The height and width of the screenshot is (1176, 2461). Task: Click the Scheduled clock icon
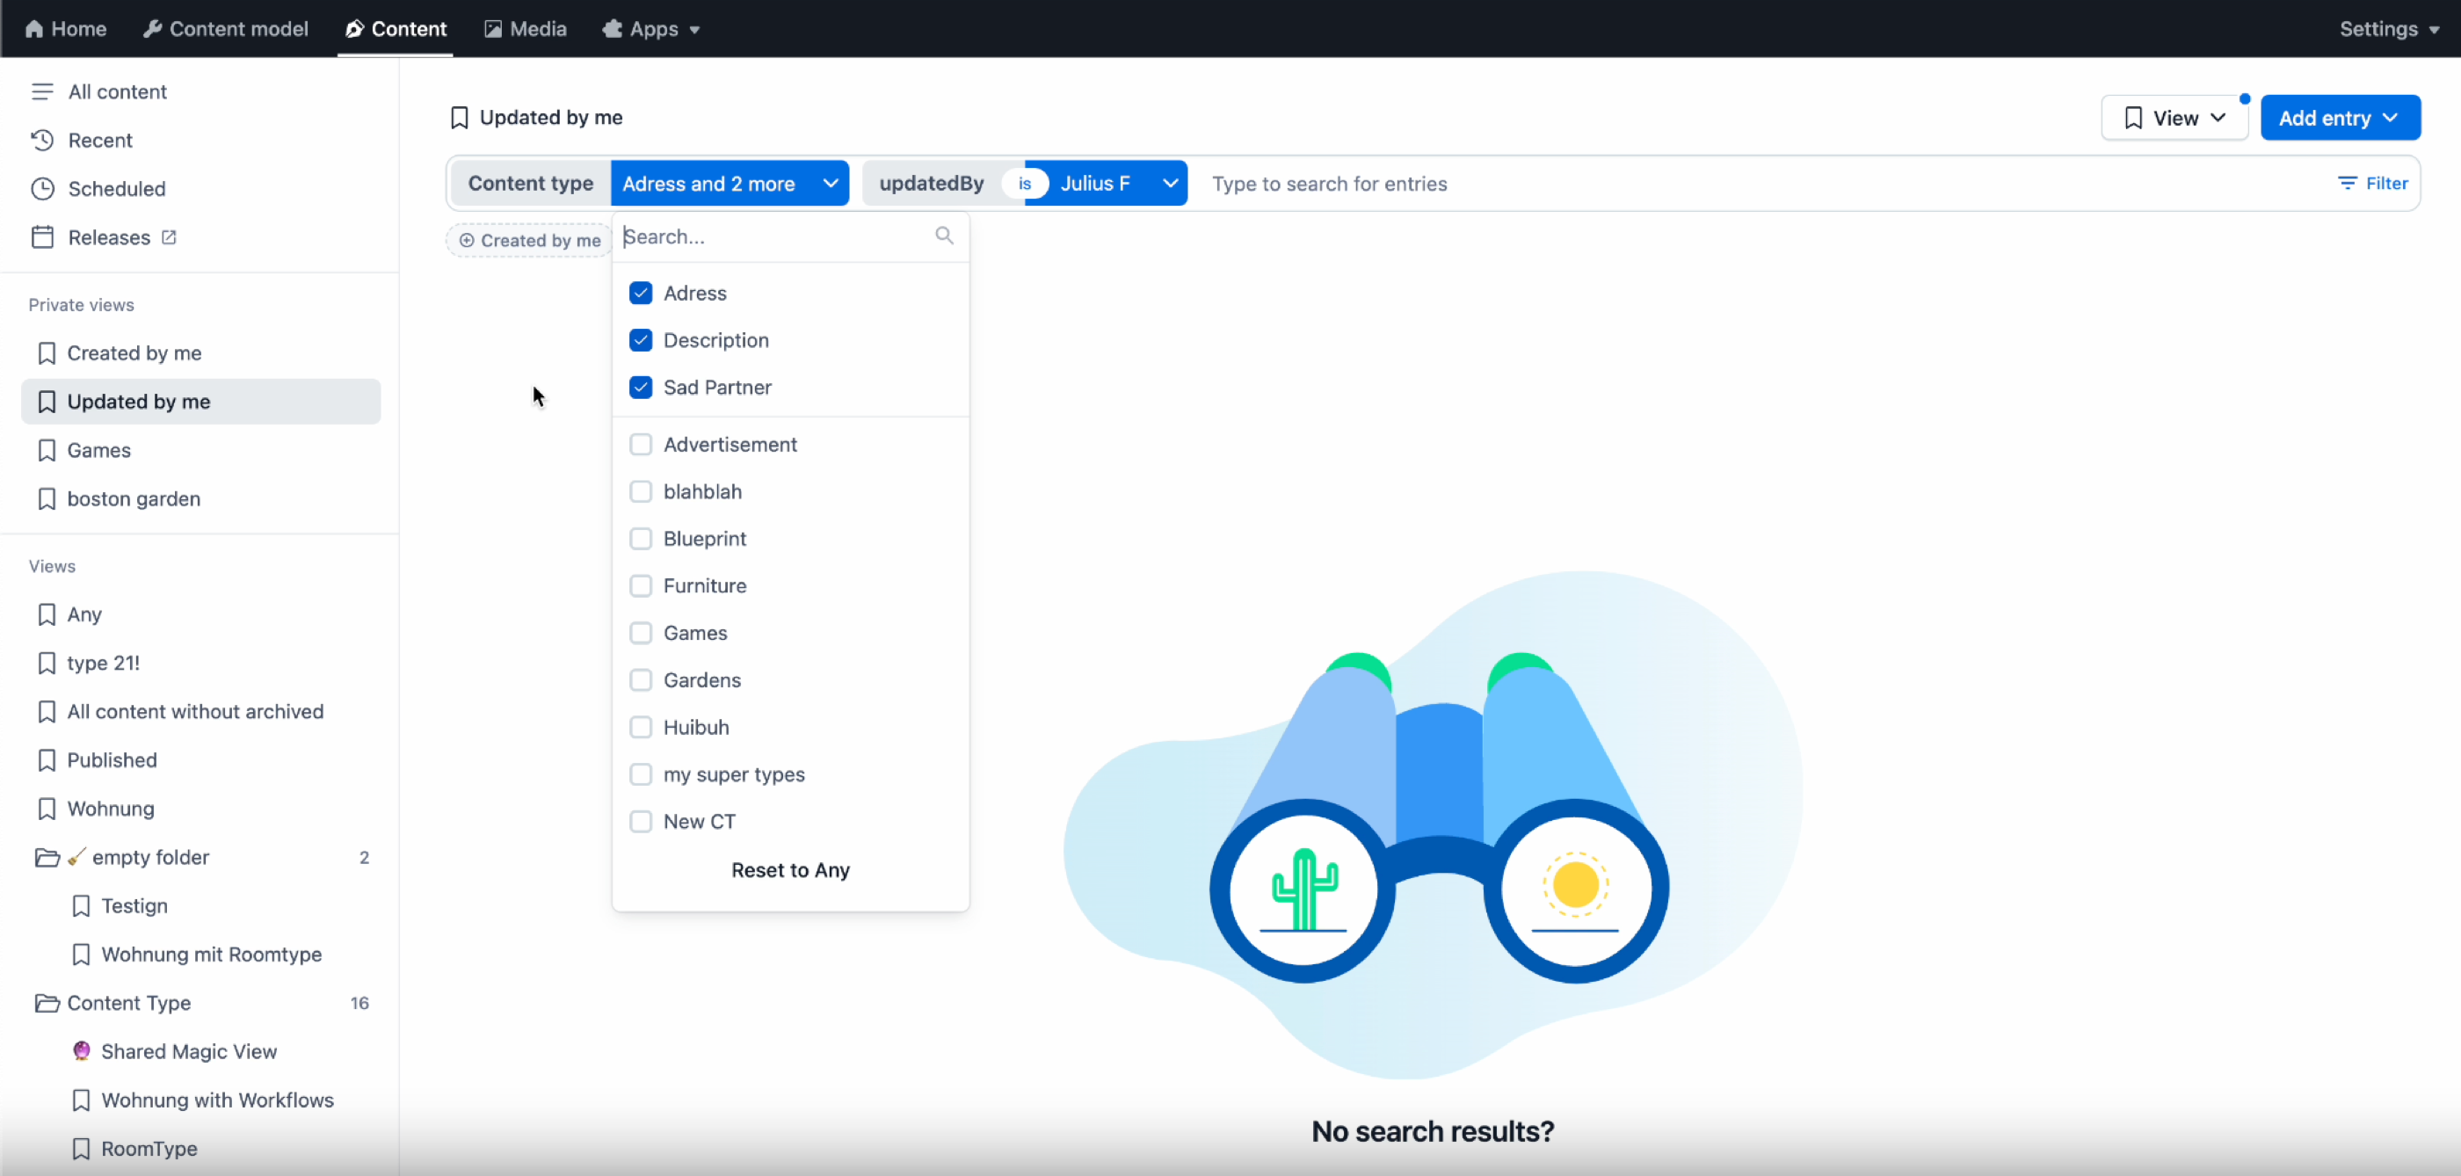(x=42, y=189)
